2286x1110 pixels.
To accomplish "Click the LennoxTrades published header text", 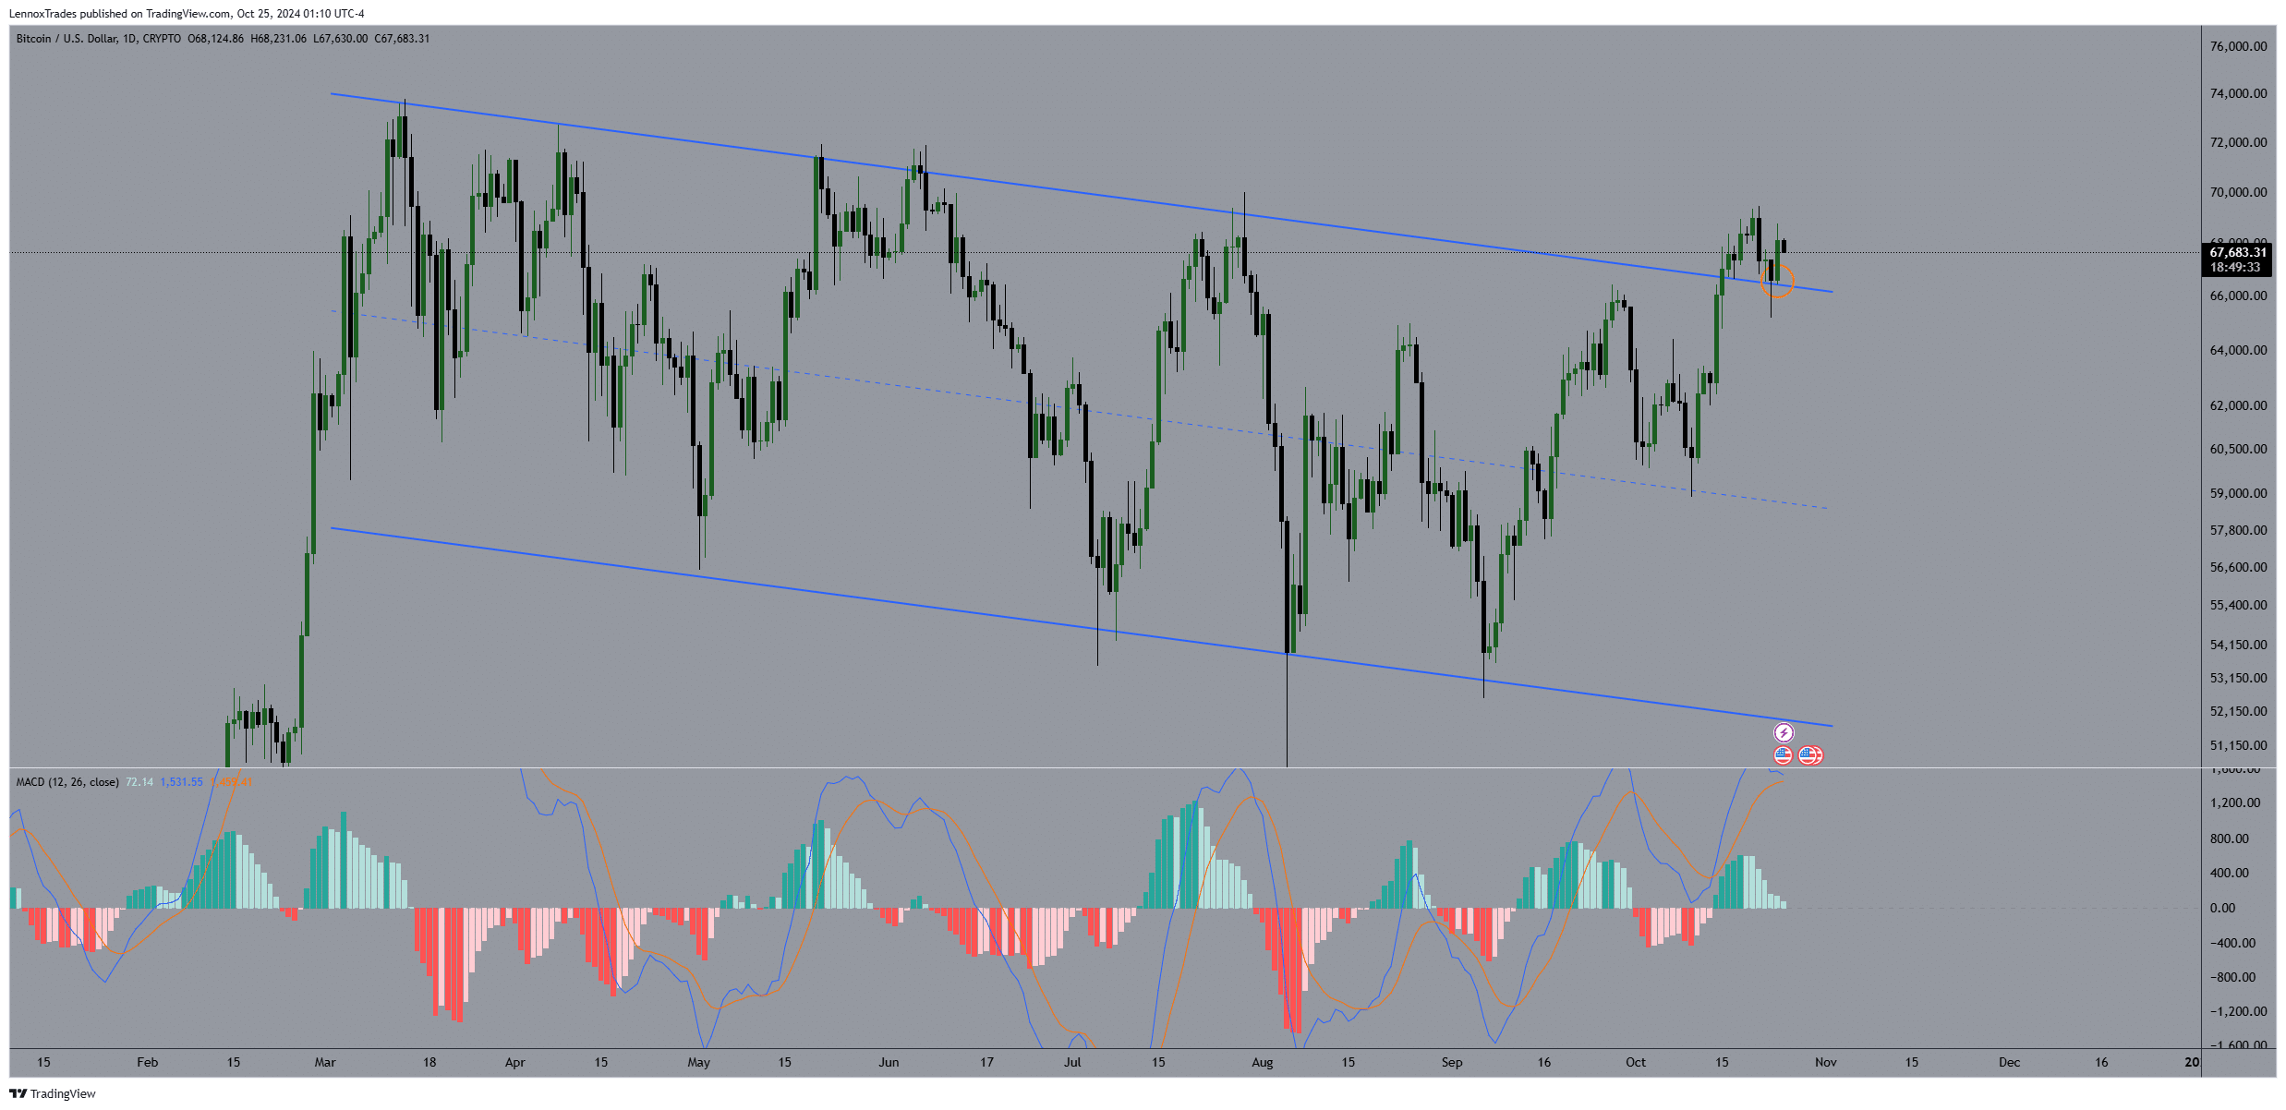I will [x=187, y=14].
